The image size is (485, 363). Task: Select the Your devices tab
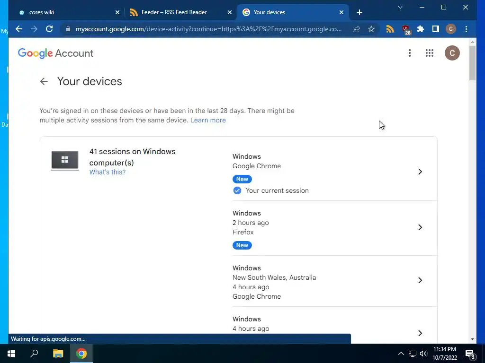292,12
